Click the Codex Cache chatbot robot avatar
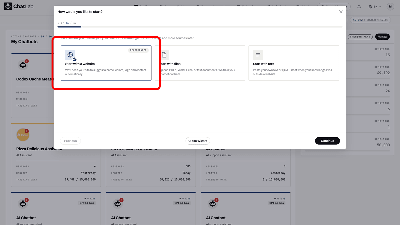This screenshot has width=400, height=225. coord(23,65)
